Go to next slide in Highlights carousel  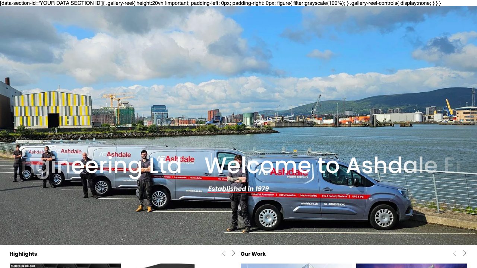click(234, 253)
